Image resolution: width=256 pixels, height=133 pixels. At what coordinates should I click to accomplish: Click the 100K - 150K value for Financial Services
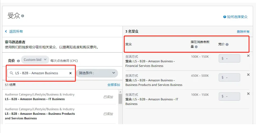200,57
